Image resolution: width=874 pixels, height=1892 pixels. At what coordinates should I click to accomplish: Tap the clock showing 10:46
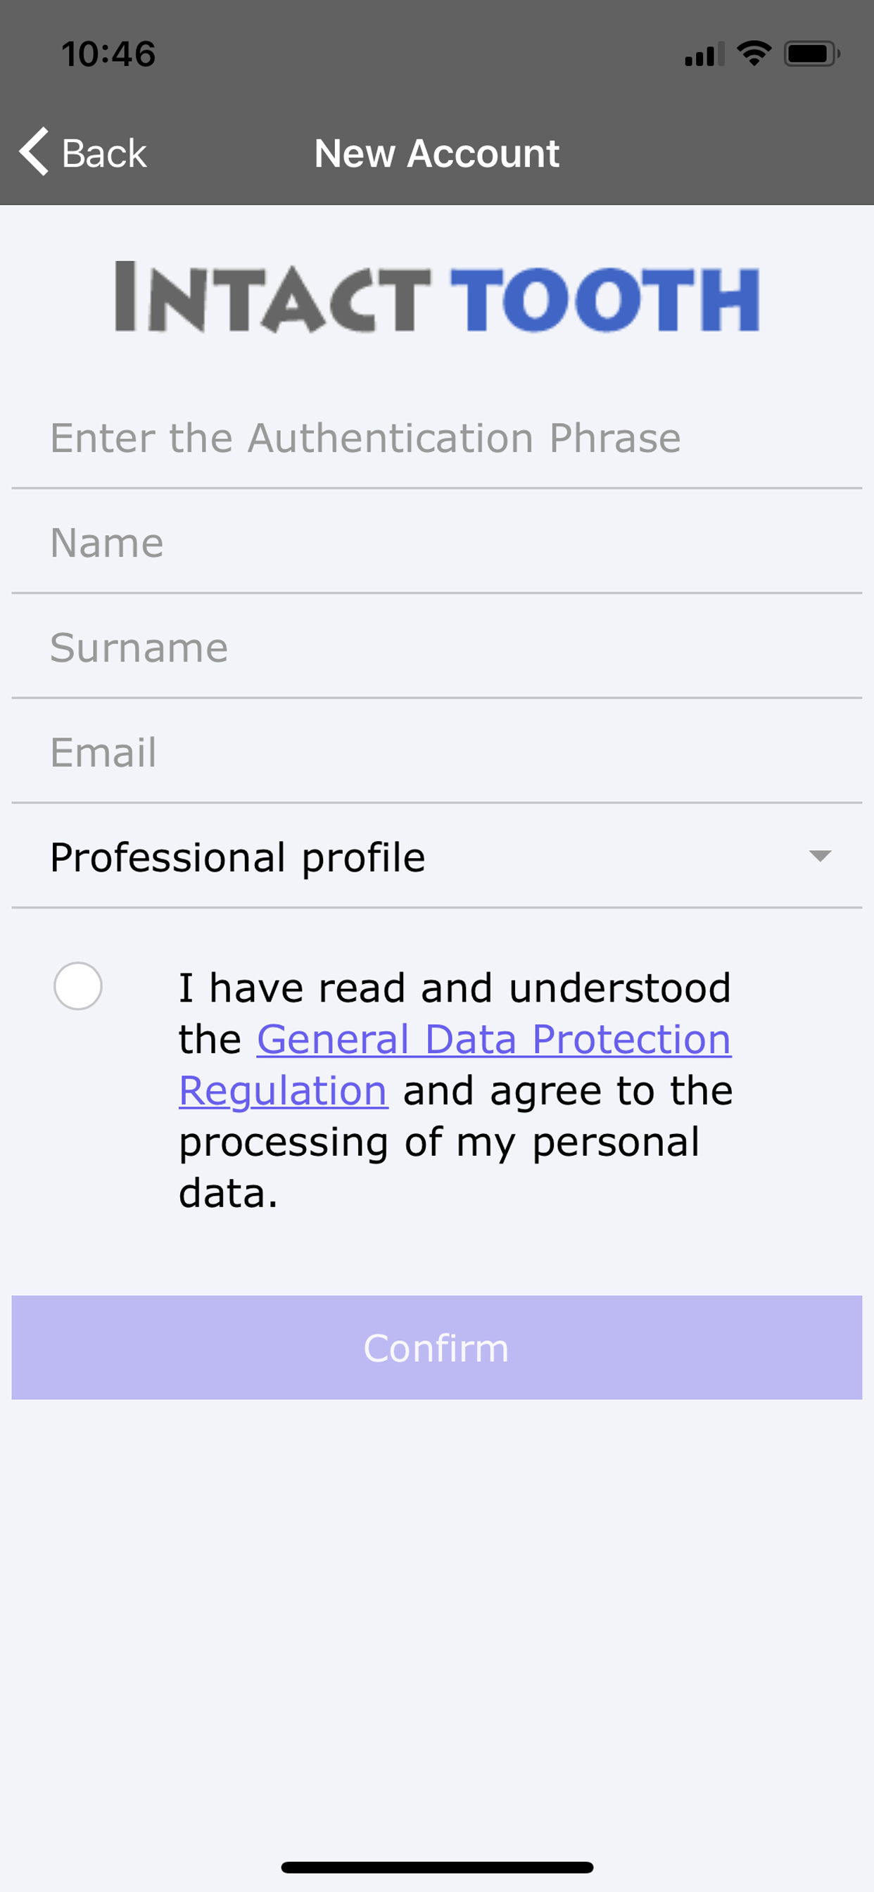pos(107,53)
